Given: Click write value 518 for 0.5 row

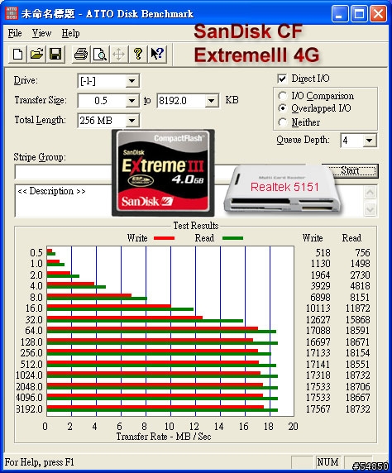Looking at the screenshot, I should coord(323,252).
